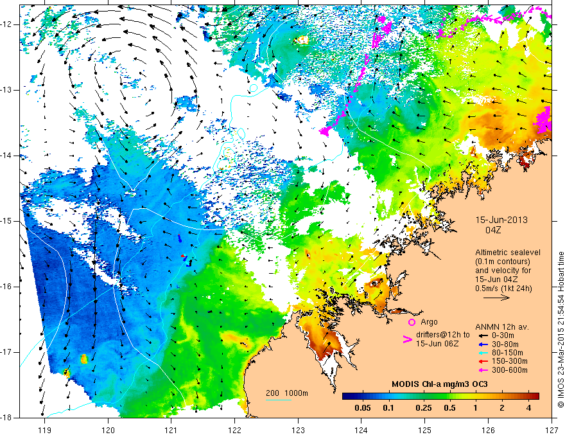Click the '80-150m' depth label
Viewport: 565px width, 437px height.
pos(507,353)
